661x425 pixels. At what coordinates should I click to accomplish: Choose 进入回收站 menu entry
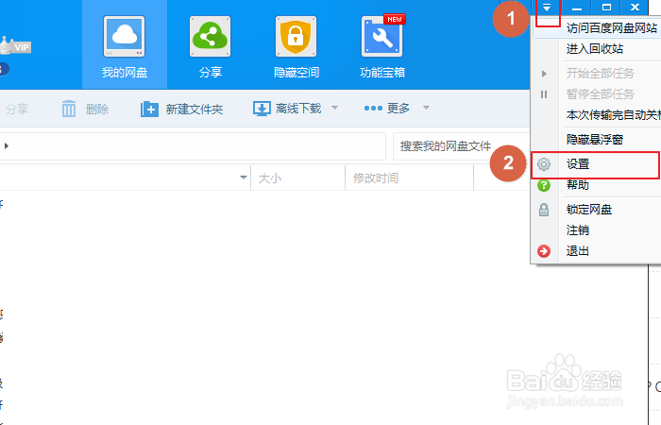[594, 48]
